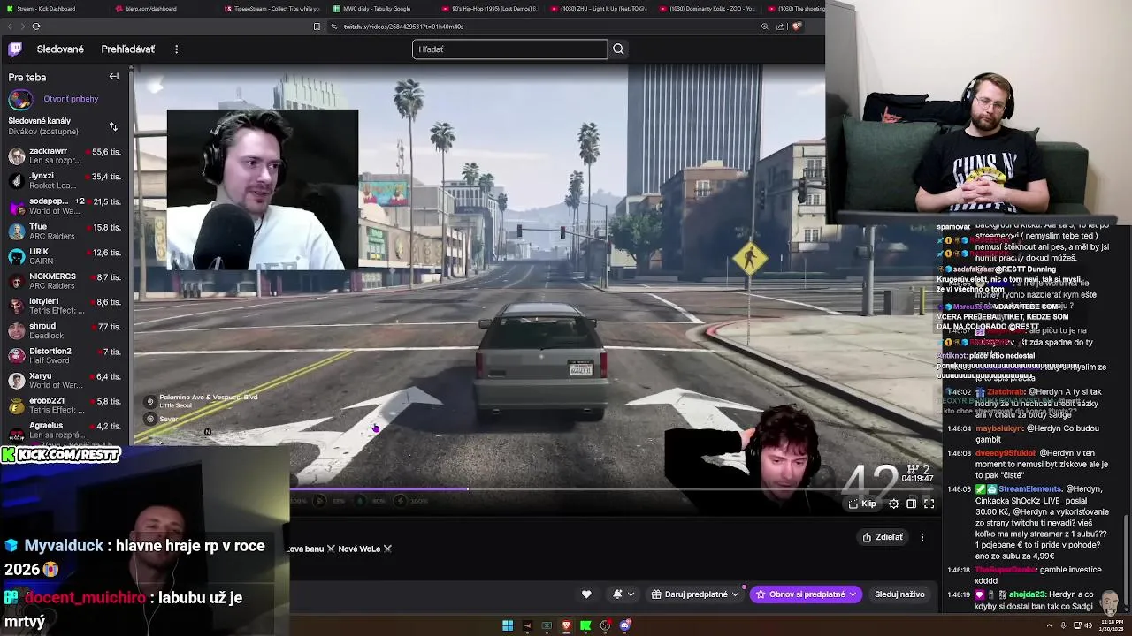Click Obnov si predplatné button
Screen dimensions: 1132x636
[x=806, y=594]
